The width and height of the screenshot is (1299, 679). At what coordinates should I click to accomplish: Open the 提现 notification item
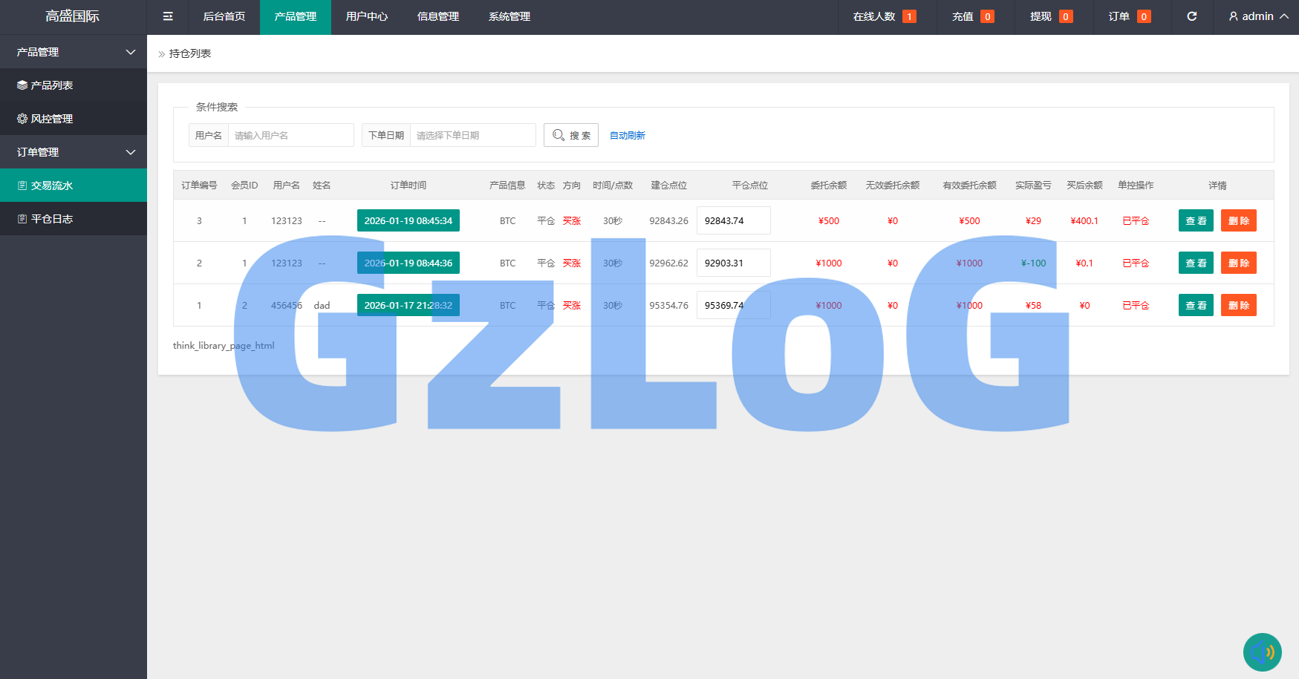[1050, 16]
